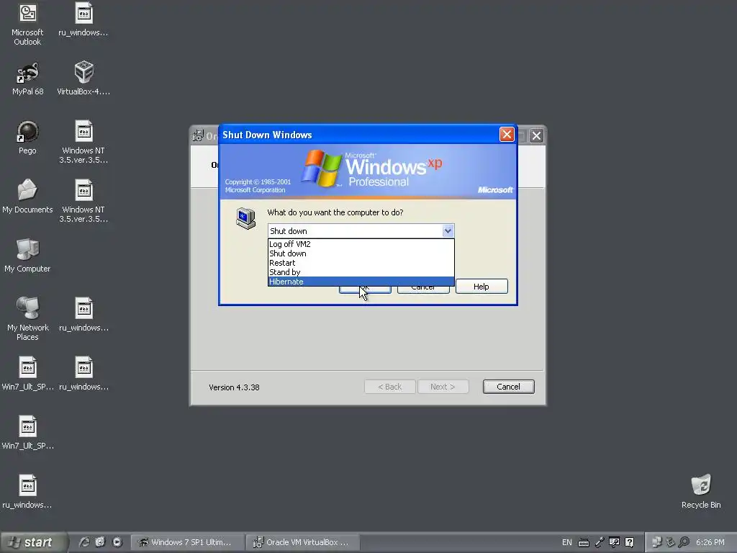This screenshot has width=737, height=553.
Task: Choose Log off VM2 from the list
Action: pos(361,244)
